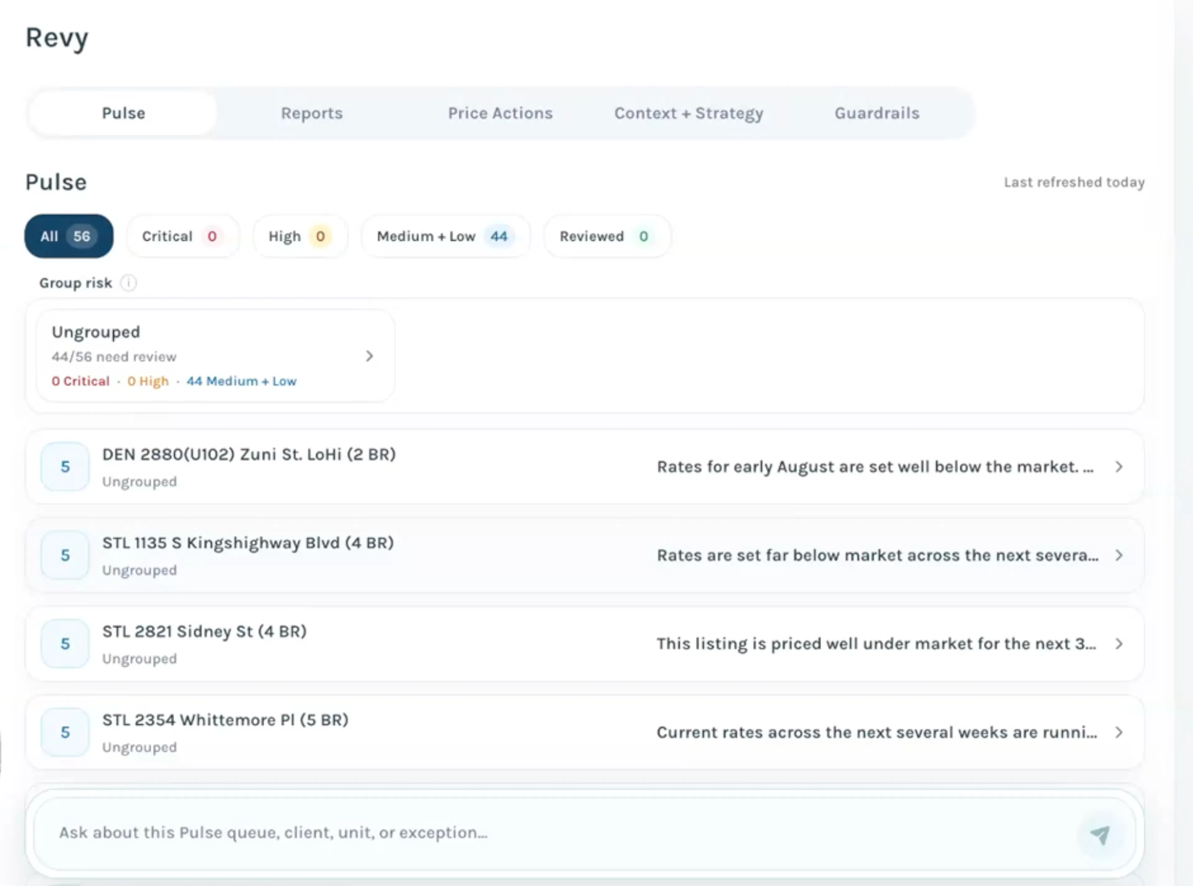Click the send paper-plane icon
The image size is (1193, 886).
point(1100,834)
